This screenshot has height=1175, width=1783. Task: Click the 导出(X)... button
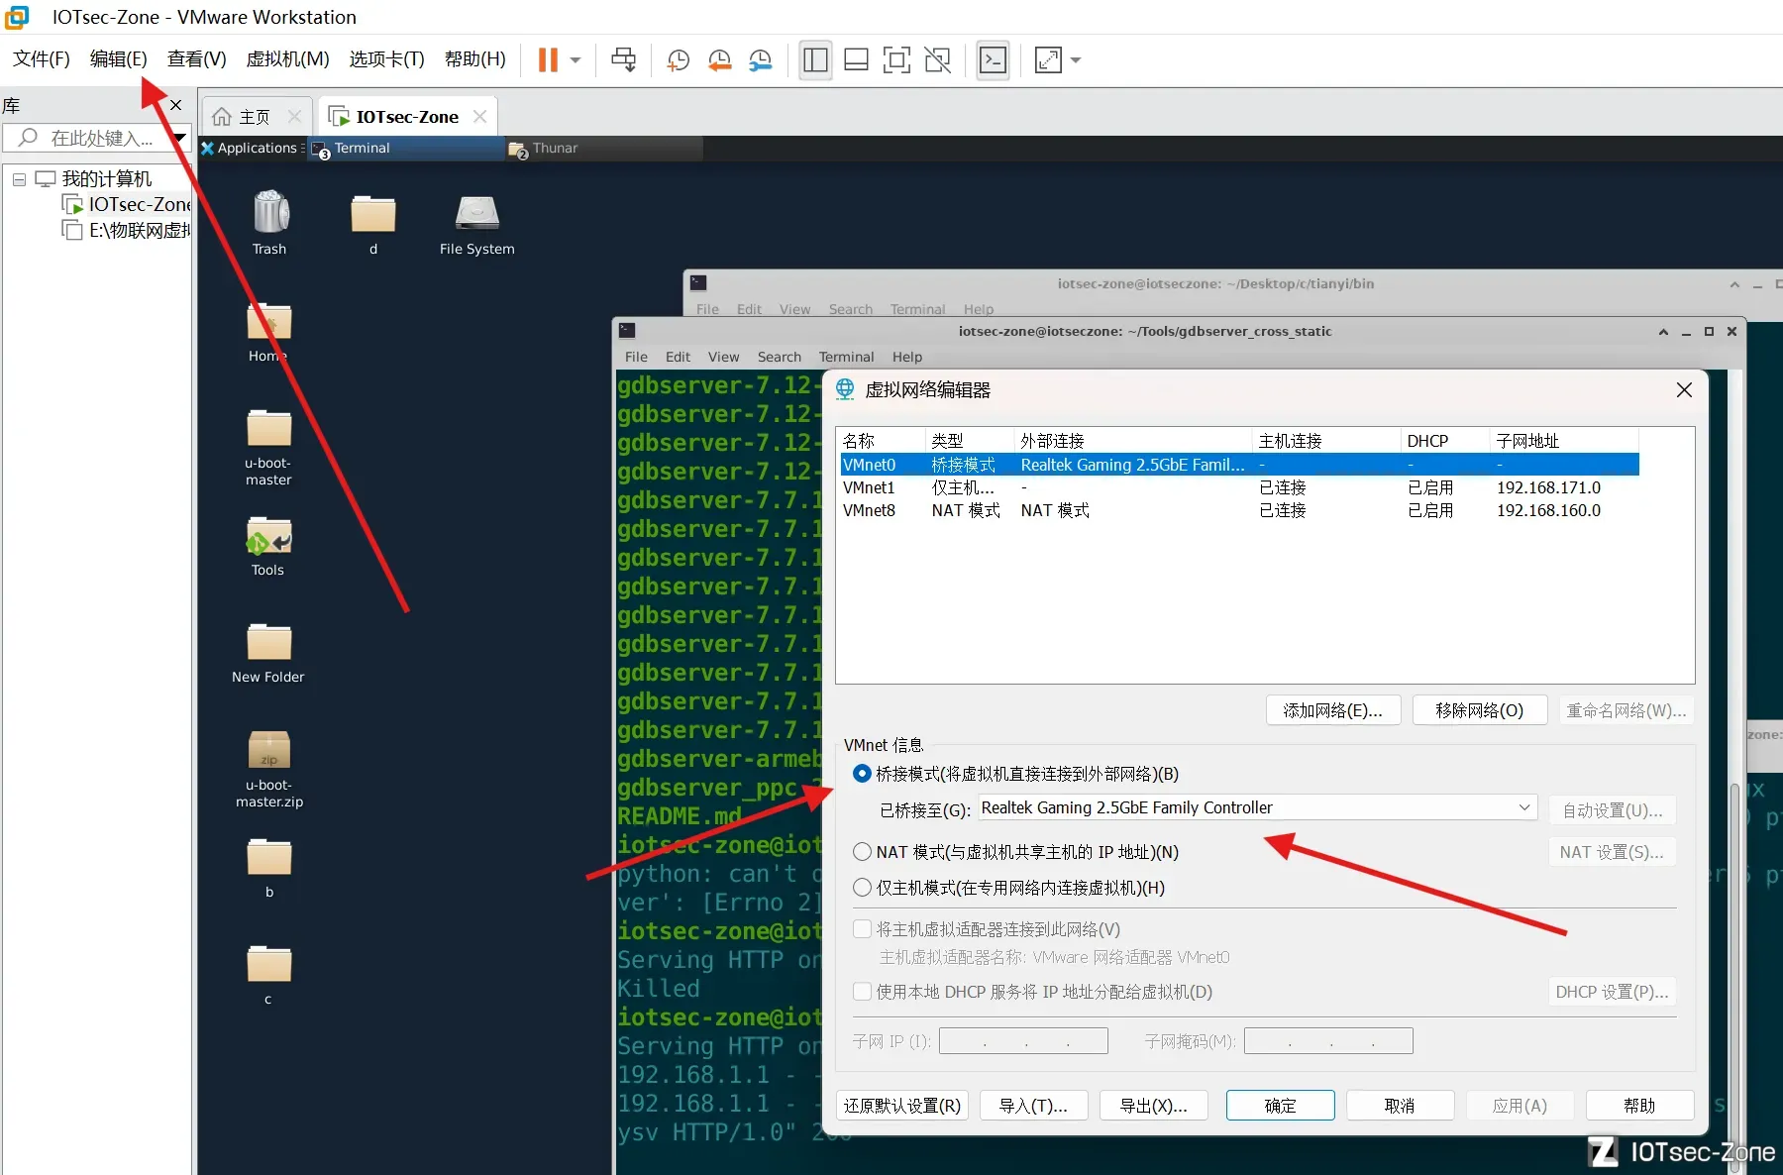(1153, 1106)
